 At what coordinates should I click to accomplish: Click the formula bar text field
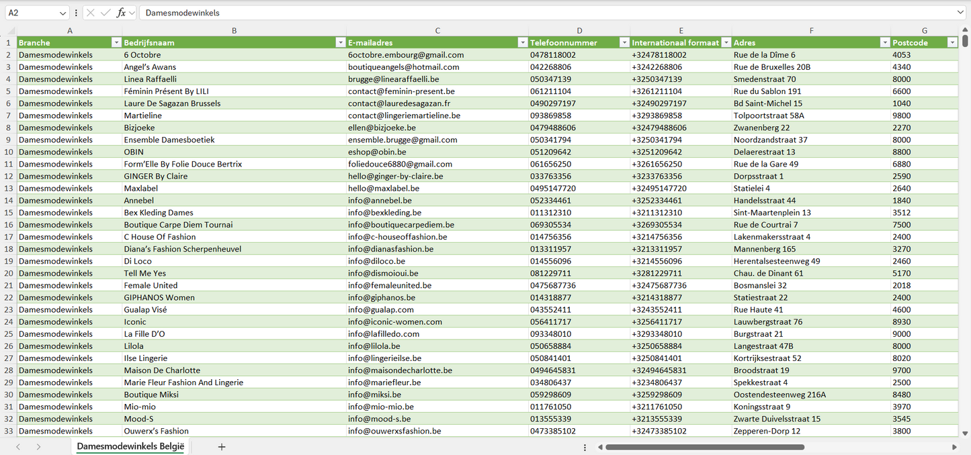pyautogui.click(x=538, y=13)
